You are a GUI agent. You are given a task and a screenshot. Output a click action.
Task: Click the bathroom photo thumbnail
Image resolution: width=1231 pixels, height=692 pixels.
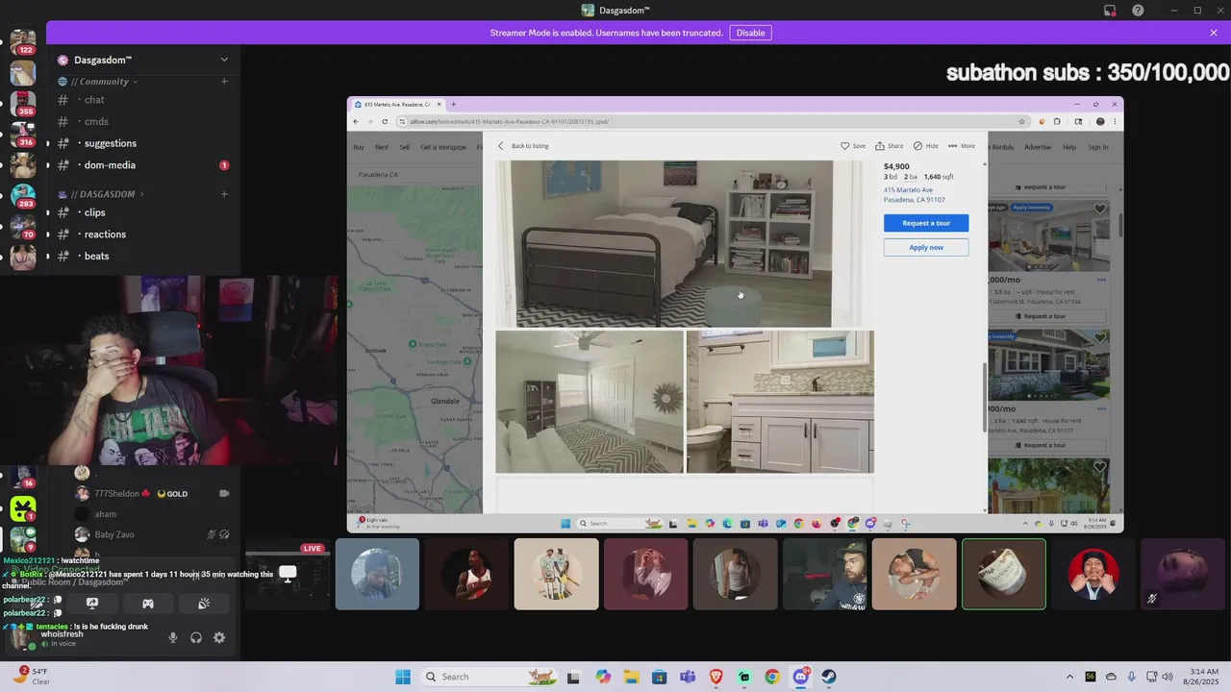(780, 402)
